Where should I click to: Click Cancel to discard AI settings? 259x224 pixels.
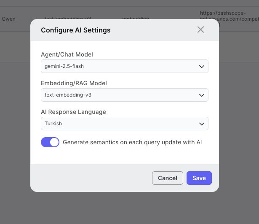[168, 178]
